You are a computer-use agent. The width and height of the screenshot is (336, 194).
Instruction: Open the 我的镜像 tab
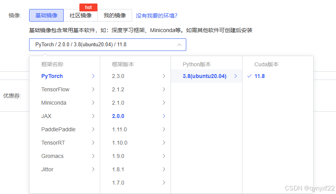point(115,15)
